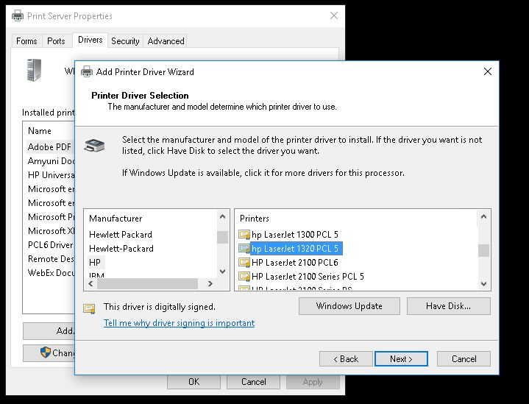529x404 pixels.
Task: Select Hewlett-Packard manufacturer
Action: 121,249
